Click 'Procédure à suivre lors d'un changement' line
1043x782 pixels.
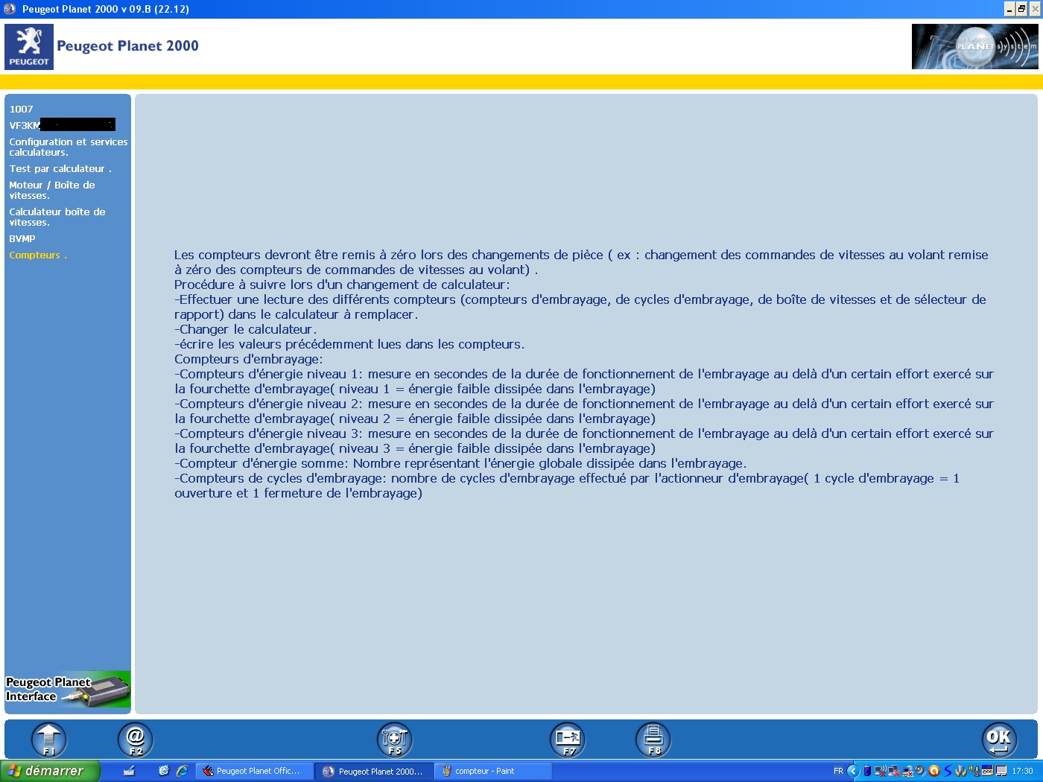342,284
